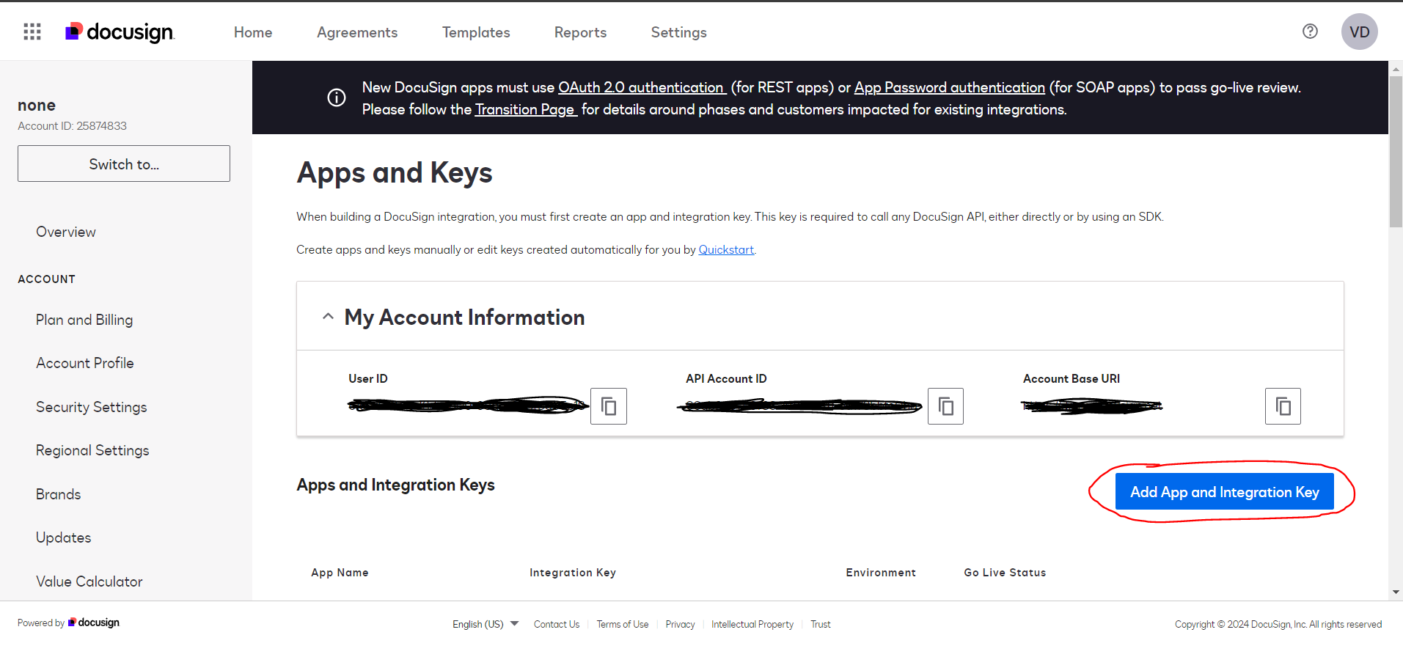Viewport: 1403px width, 646px height.
Task: Copy the User ID value
Action: pyautogui.click(x=609, y=406)
